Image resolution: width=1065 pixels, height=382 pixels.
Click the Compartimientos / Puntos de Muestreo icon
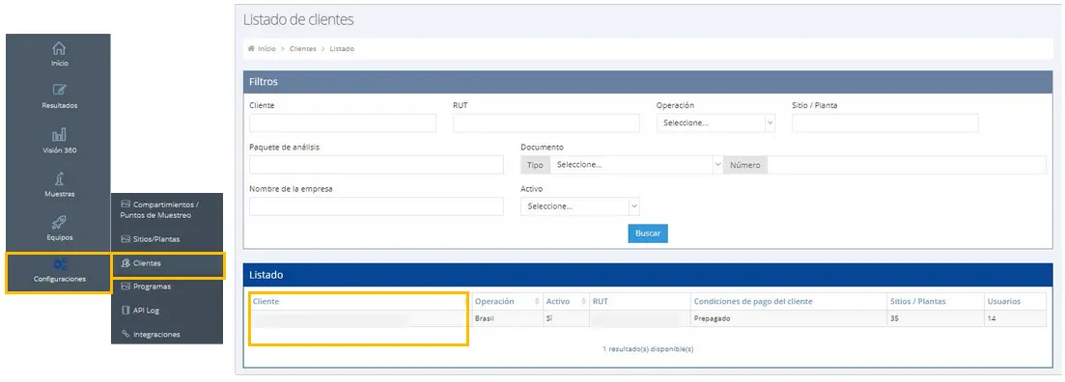125,204
